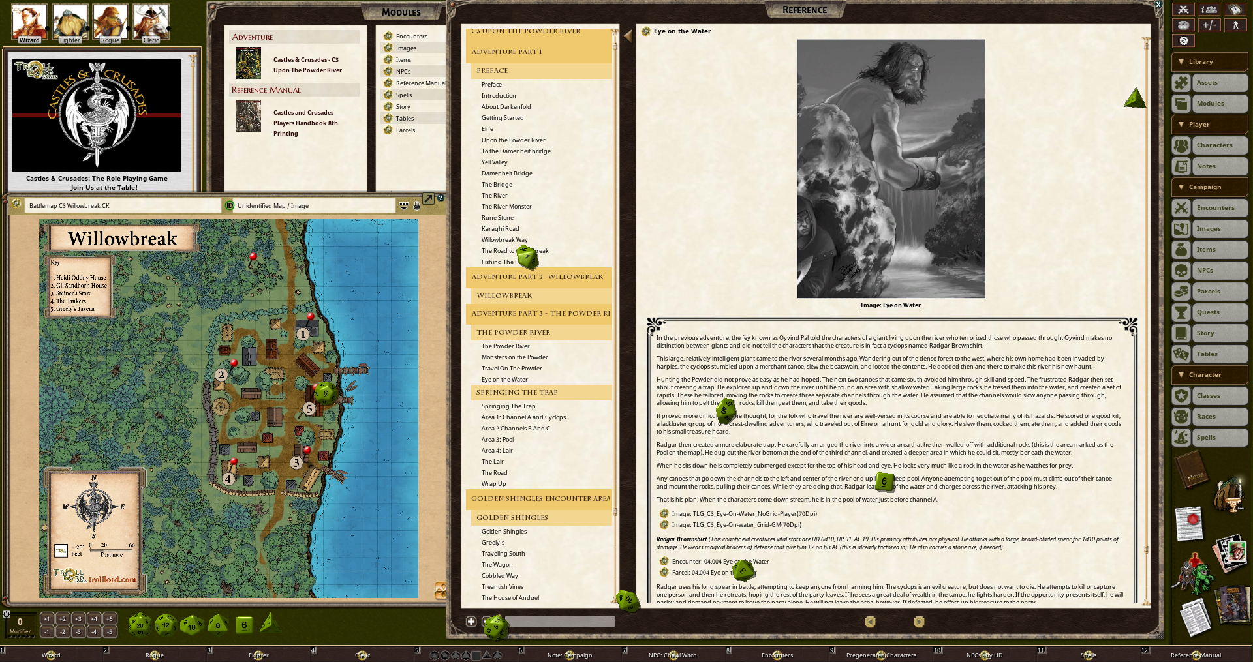
Task: Collapse THE POWDER RIVER chapter heading
Action: pyautogui.click(x=541, y=332)
